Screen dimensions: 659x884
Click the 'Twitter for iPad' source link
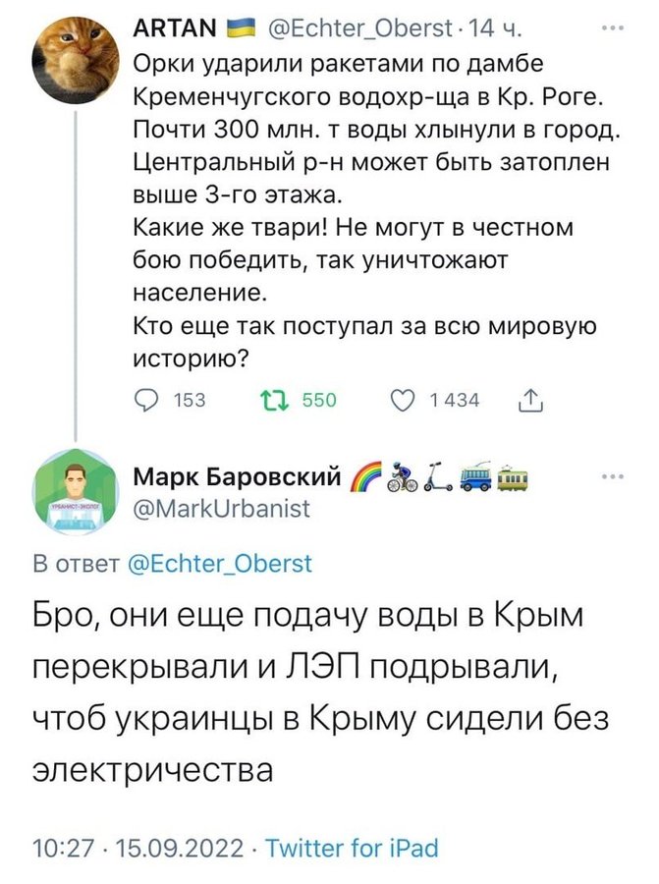353,849
